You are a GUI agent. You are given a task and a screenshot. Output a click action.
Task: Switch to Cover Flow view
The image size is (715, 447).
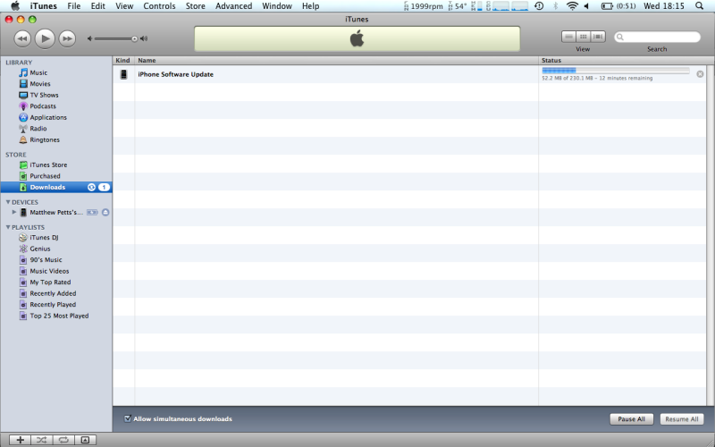click(598, 37)
